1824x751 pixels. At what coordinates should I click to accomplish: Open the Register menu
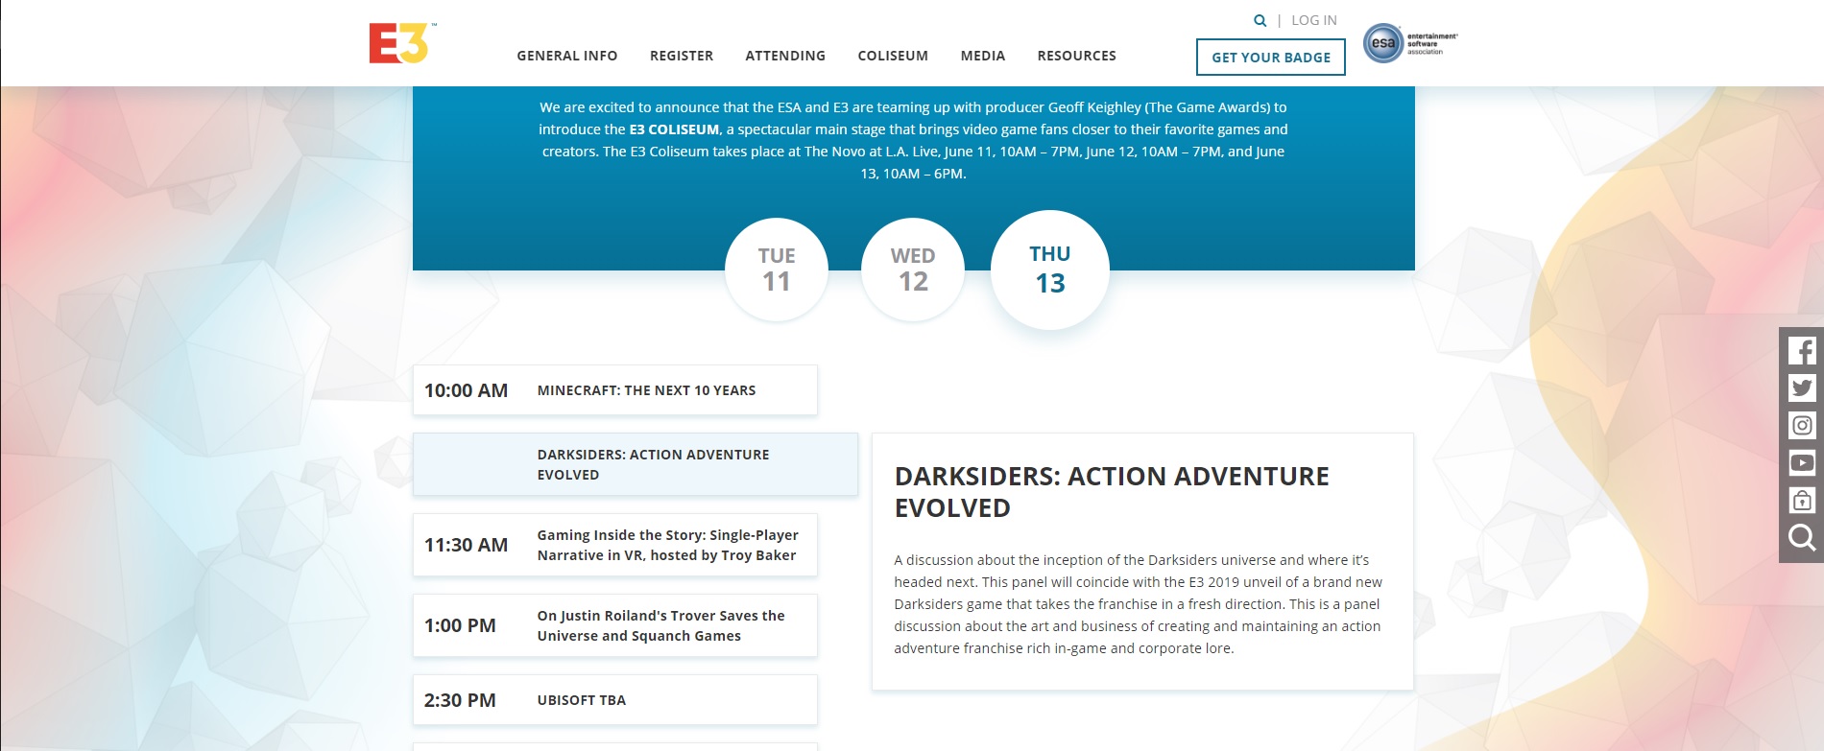682,56
